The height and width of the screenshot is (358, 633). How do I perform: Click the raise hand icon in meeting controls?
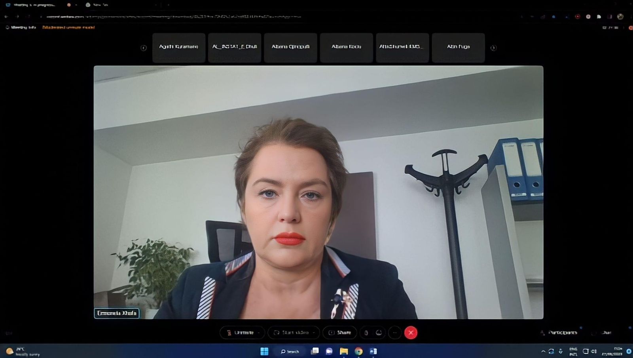click(366, 333)
